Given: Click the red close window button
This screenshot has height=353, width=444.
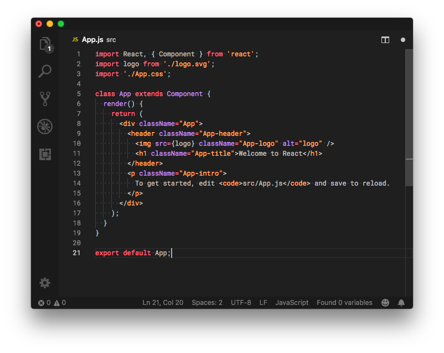Looking at the screenshot, I should click(39, 24).
